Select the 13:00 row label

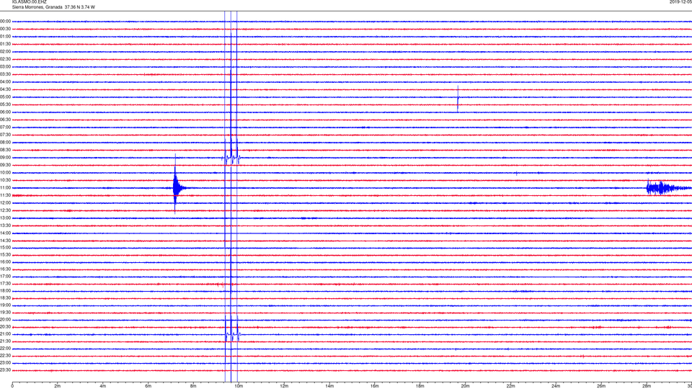5,218
